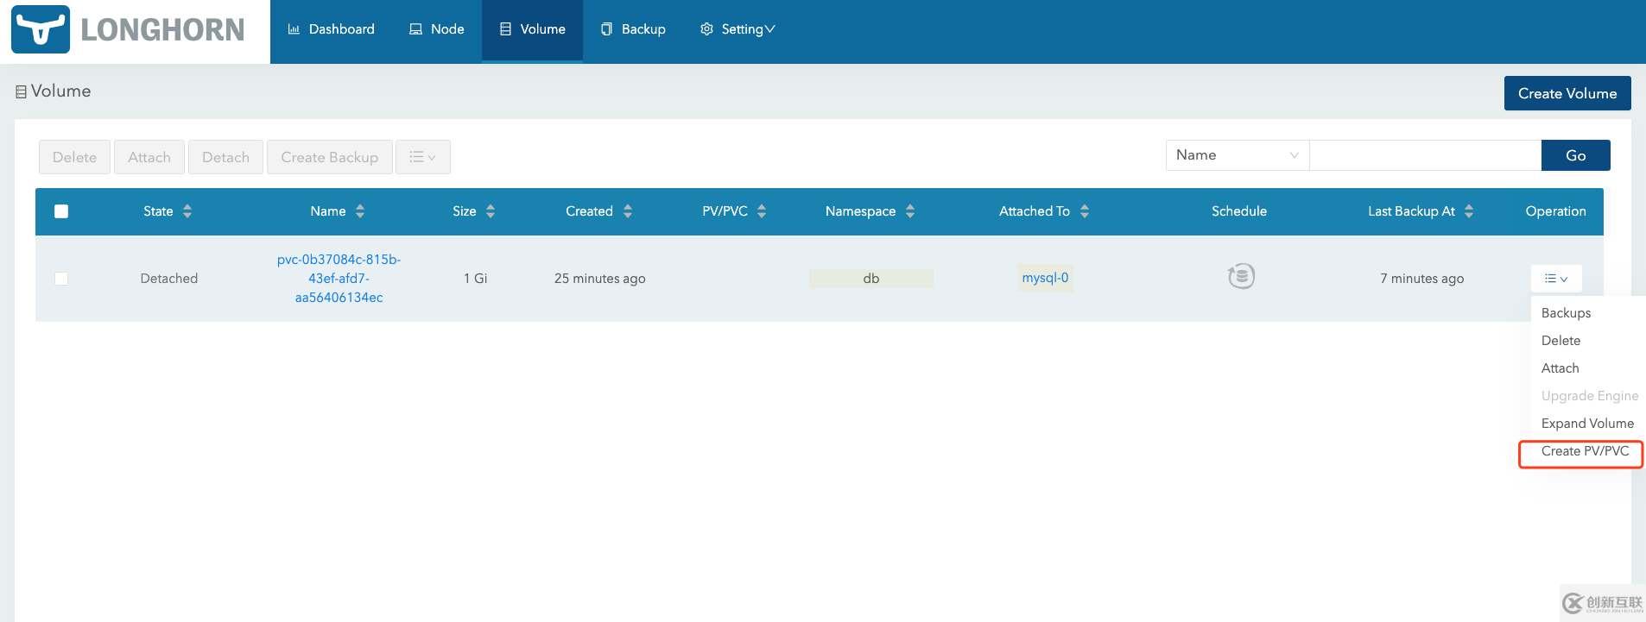
Task: Select Upgrade Engine in the operation menu
Action: (x=1589, y=396)
